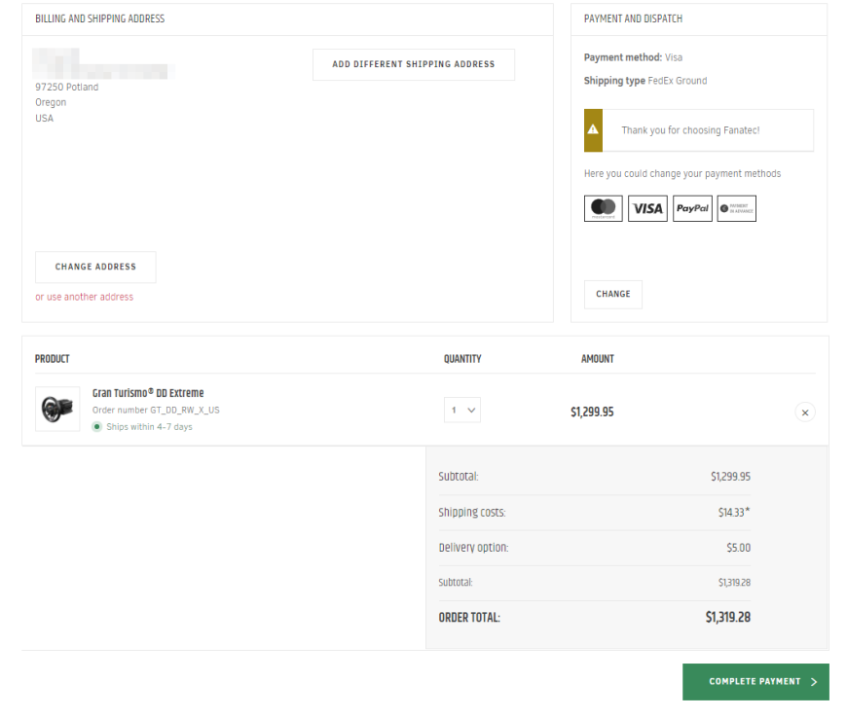Click the $1,299.95 product amount
Viewport: 847px width, 718px height.
pos(592,412)
